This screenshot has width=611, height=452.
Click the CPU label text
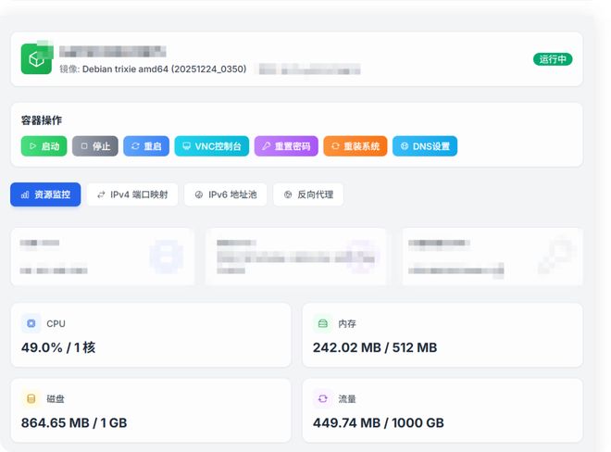[56, 323]
